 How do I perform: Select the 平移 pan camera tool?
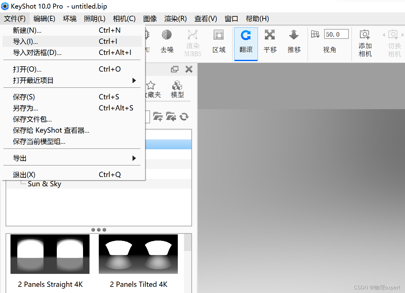270,42
